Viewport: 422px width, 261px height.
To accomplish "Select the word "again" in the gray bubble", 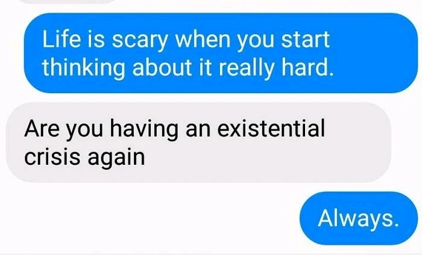I will click(x=116, y=158).
